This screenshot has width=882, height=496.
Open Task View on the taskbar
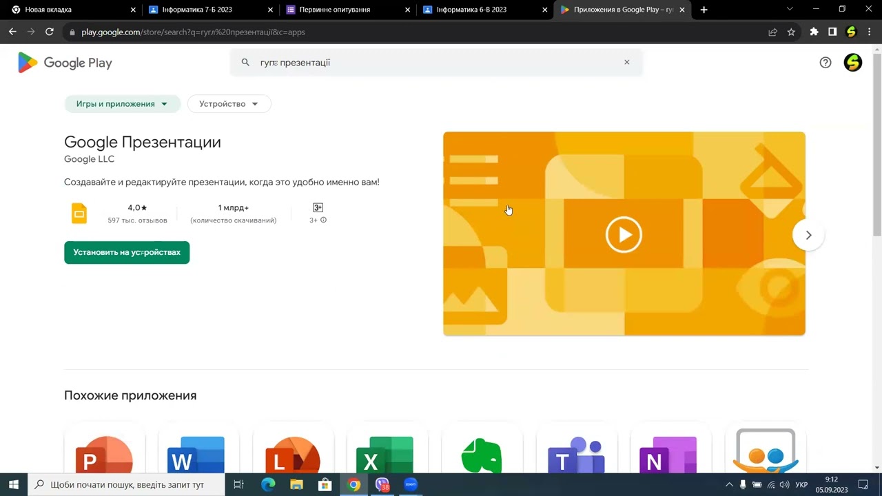239,485
